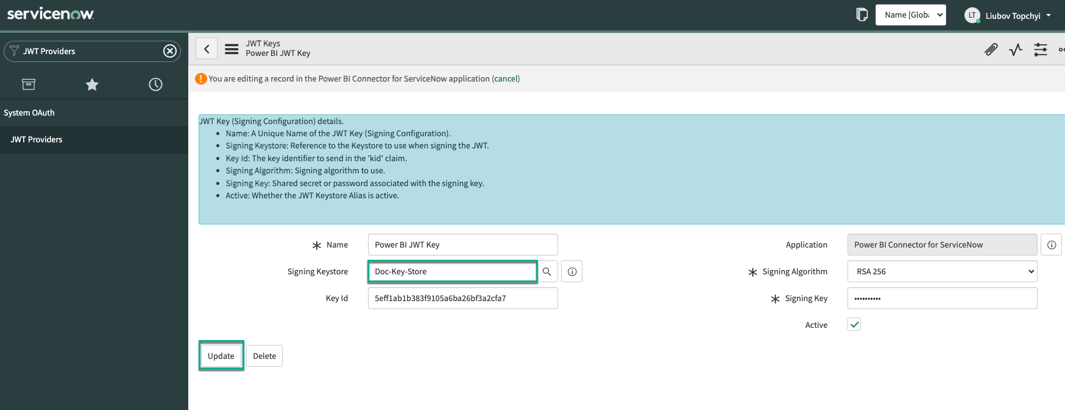Click into the Key Id field
This screenshot has width=1065, height=410.
pos(462,299)
